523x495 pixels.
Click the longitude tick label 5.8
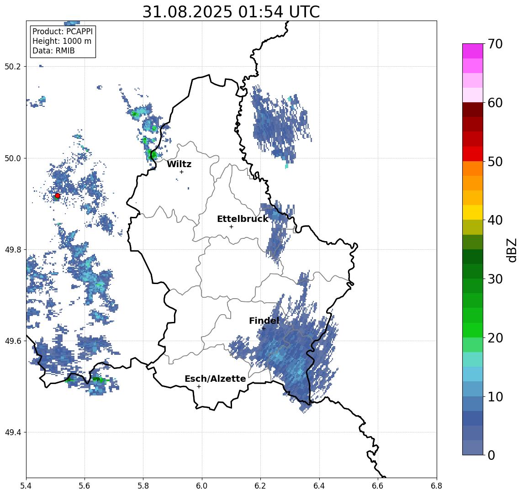[143, 486]
